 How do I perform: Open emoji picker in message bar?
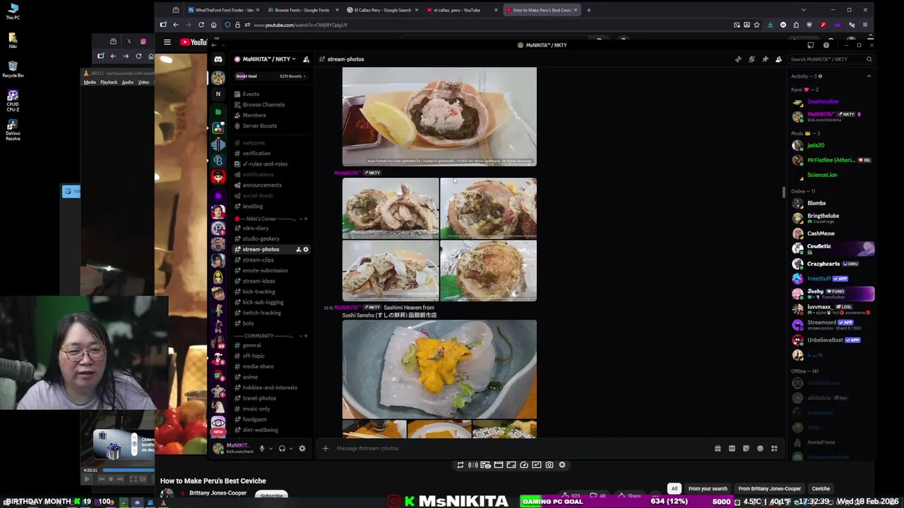[760, 448]
